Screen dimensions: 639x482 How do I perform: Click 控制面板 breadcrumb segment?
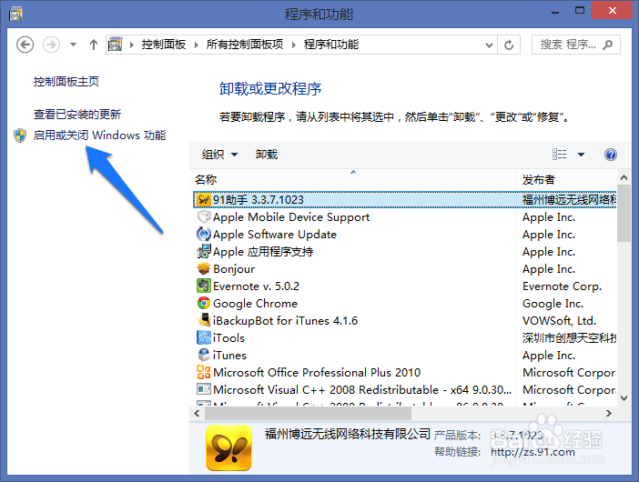pos(164,45)
